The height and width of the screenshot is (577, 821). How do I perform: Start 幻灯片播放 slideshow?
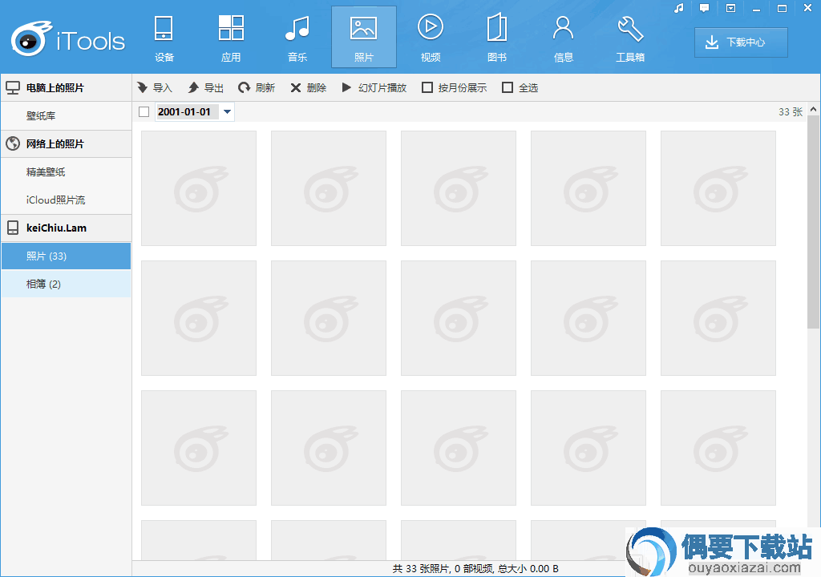click(374, 87)
